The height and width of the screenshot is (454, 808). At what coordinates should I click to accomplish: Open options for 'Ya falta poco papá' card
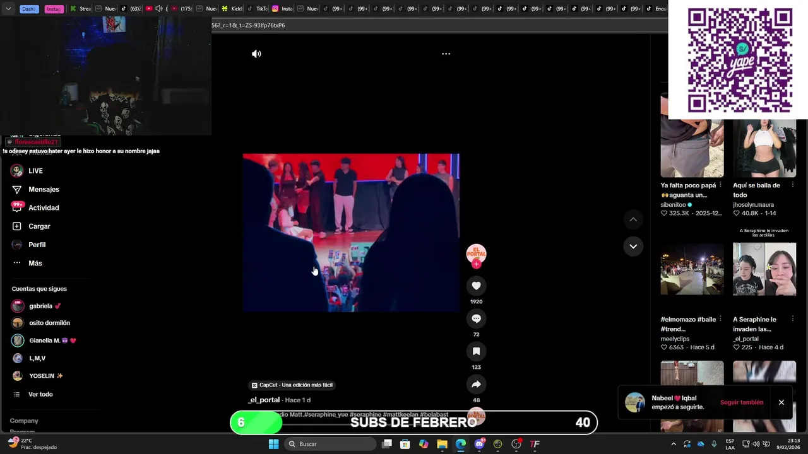tap(720, 185)
